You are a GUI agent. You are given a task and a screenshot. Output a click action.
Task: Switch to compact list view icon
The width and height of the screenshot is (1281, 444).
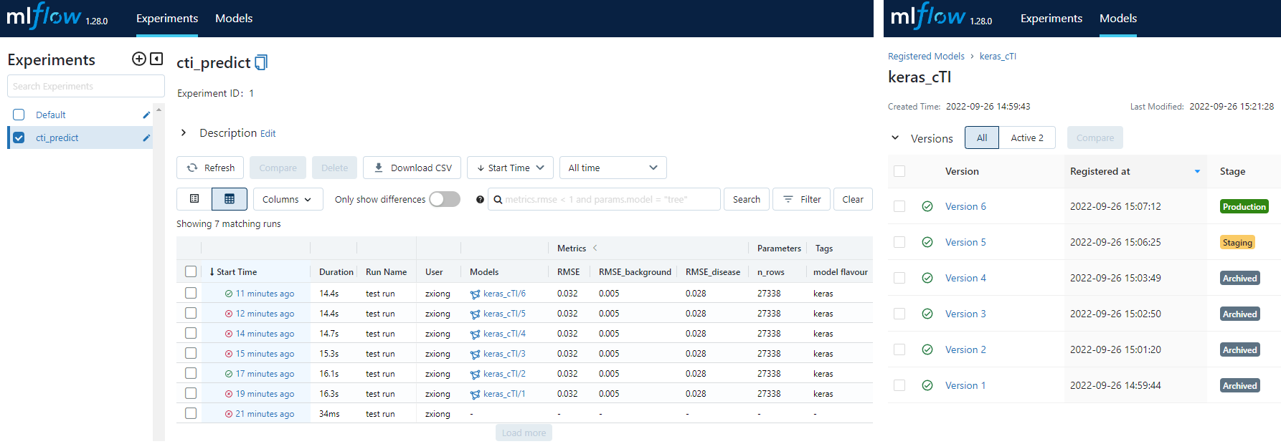coord(194,199)
